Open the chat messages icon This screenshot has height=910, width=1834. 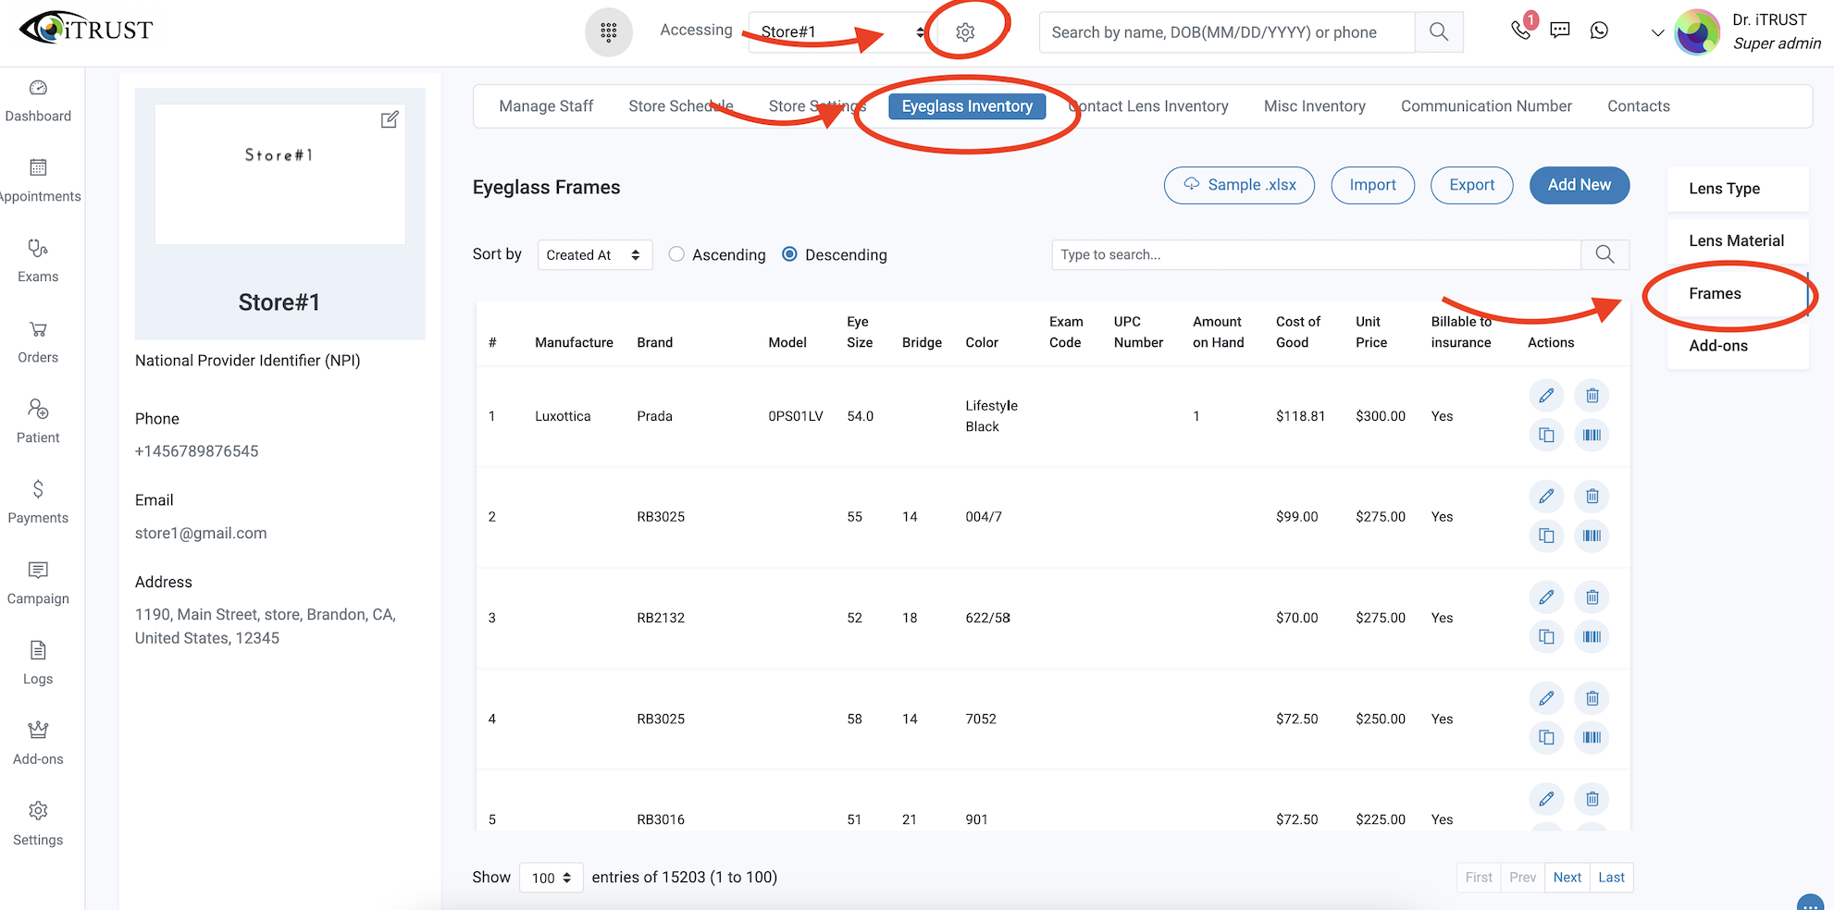1560,31
